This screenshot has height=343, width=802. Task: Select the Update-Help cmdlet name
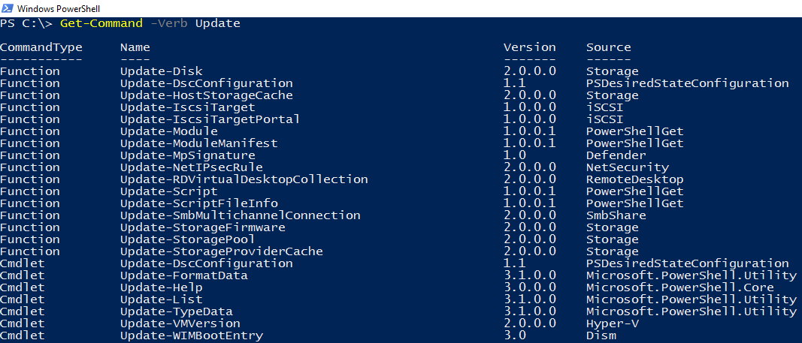(x=161, y=287)
